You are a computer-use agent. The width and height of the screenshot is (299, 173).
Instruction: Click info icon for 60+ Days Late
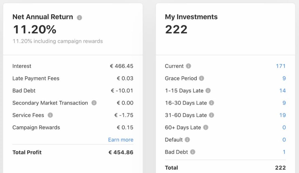click(206, 127)
